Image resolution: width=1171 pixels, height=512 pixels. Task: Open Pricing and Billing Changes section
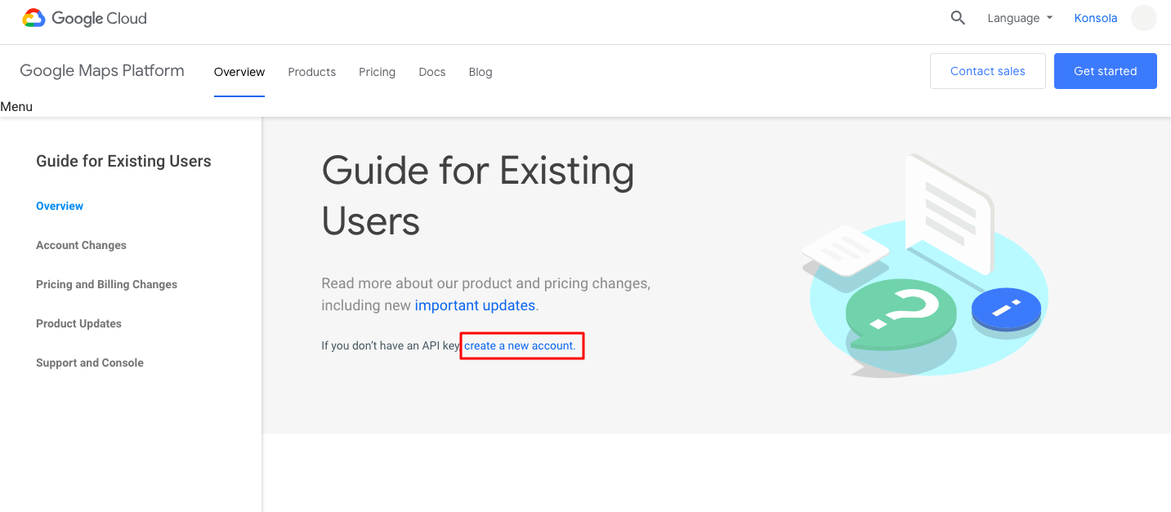tap(106, 284)
